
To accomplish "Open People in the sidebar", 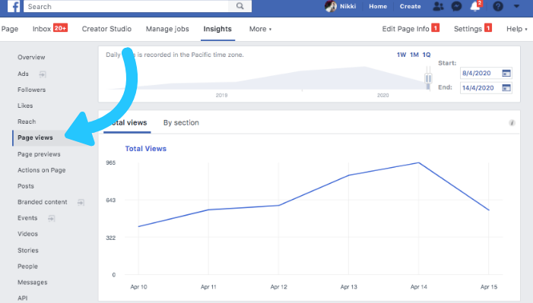I will pos(27,267).
